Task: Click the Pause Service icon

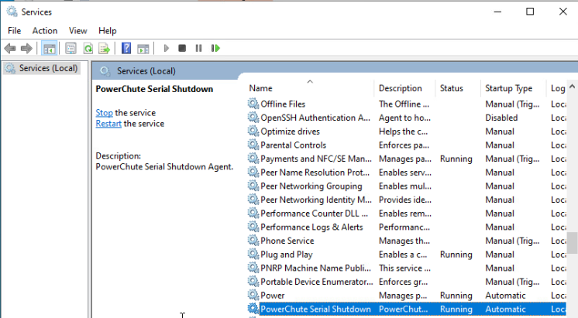Action: (x=198, y=48)
